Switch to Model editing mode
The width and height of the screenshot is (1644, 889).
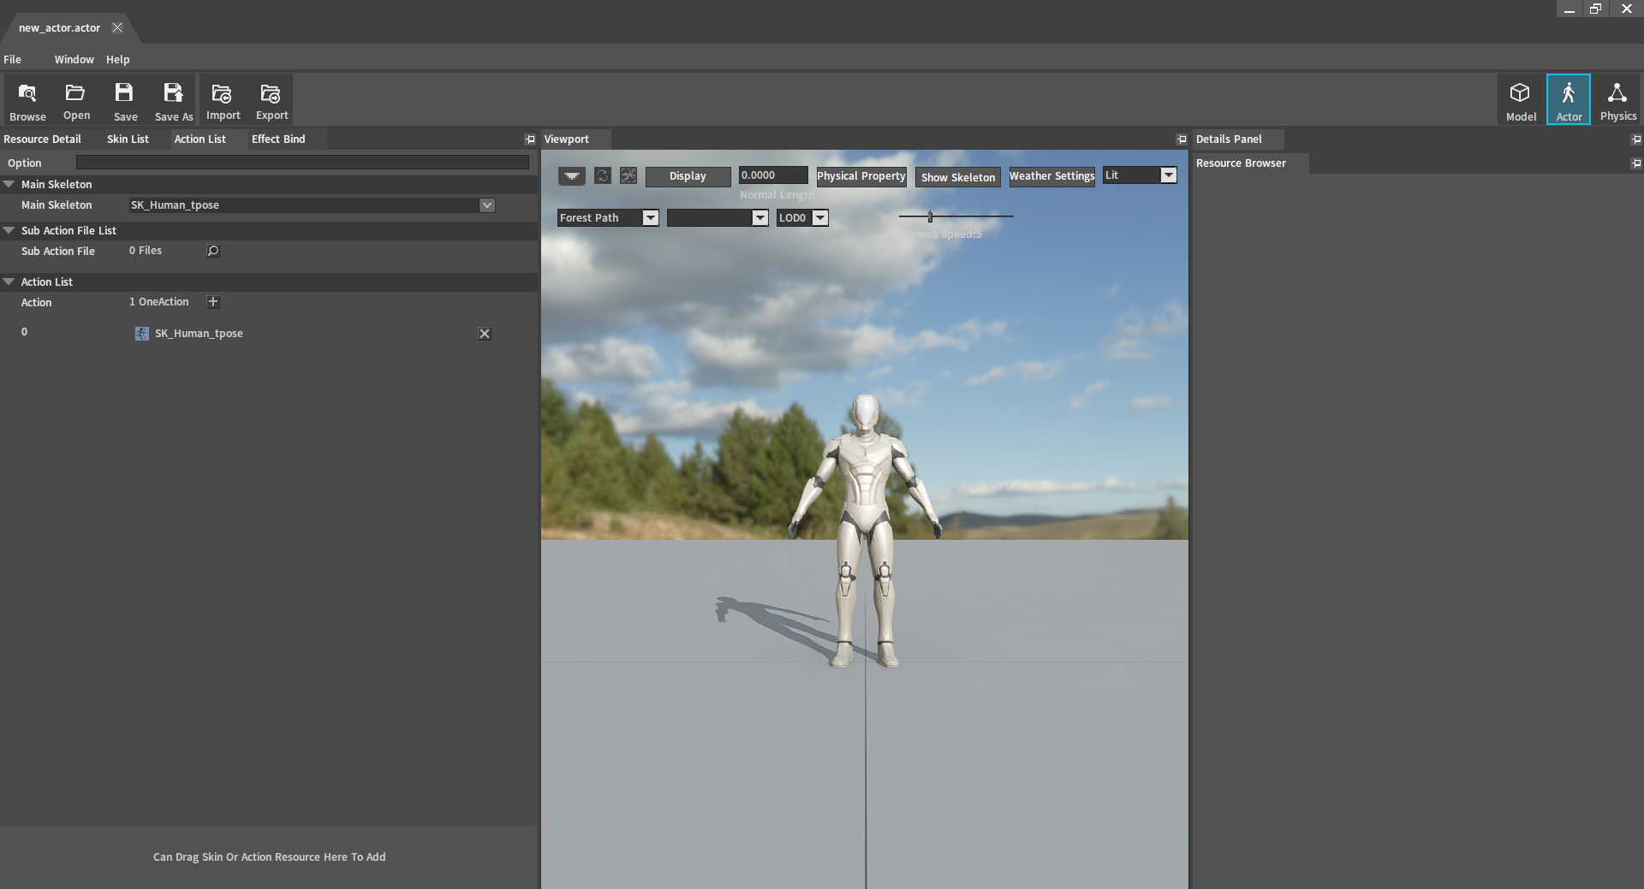1521,100
